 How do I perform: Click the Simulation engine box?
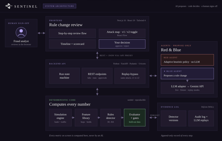[x=60, y=118]
